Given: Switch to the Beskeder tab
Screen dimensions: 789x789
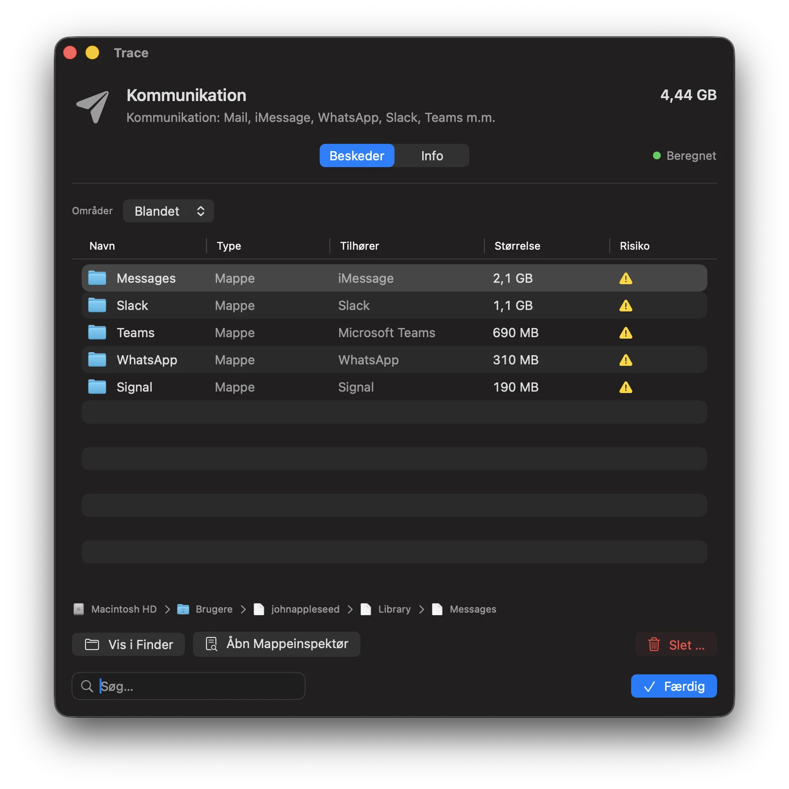Looking at the screenshot, I should coord(357,155).
